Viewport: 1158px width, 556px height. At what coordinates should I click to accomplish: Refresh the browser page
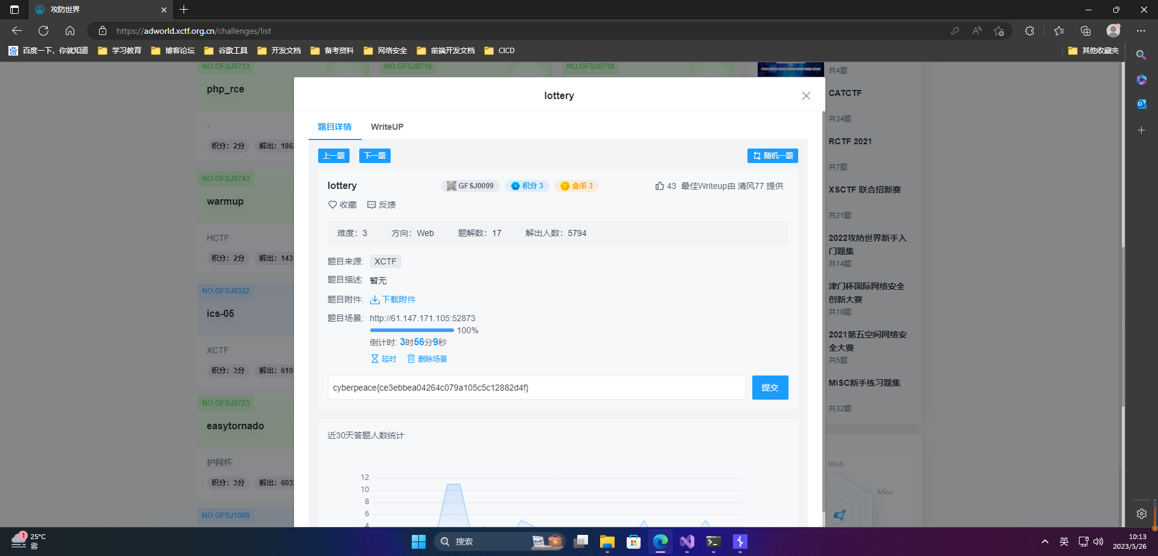pos(43,31)
